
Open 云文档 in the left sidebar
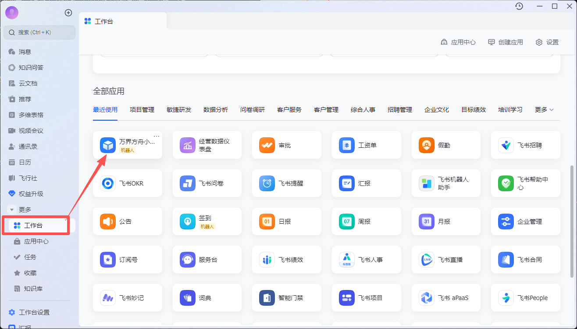28,83
